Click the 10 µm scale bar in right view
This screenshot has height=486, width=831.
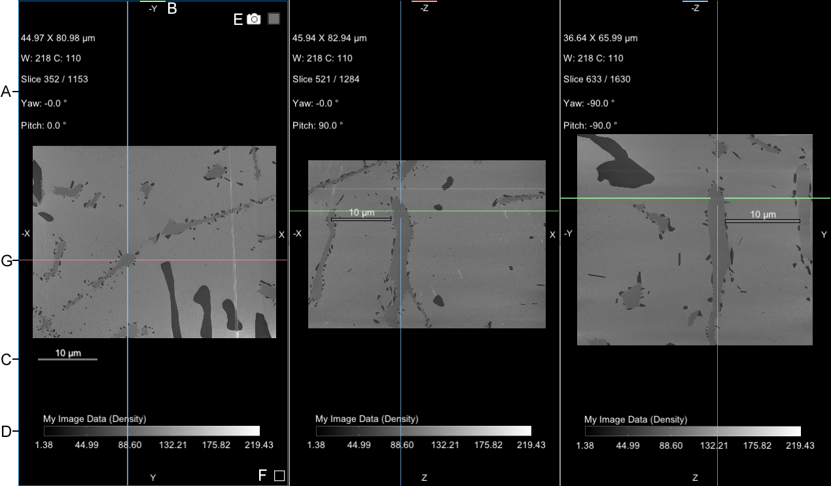(762, 221)
